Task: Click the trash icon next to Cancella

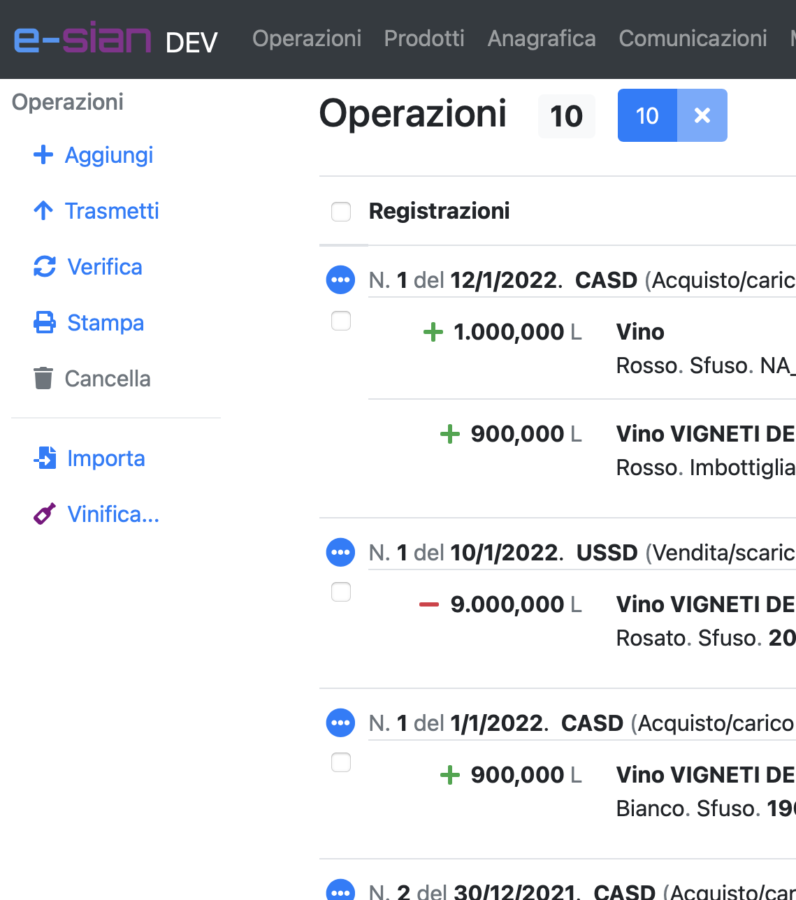Action: 43,379
